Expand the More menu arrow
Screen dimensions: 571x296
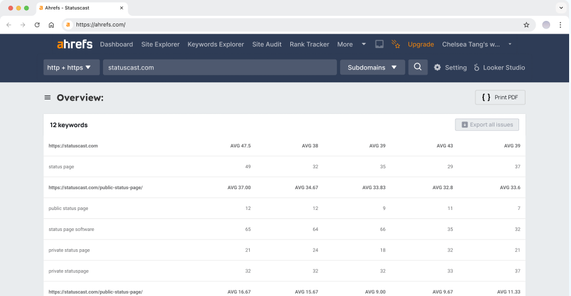(x=364, y=44)
